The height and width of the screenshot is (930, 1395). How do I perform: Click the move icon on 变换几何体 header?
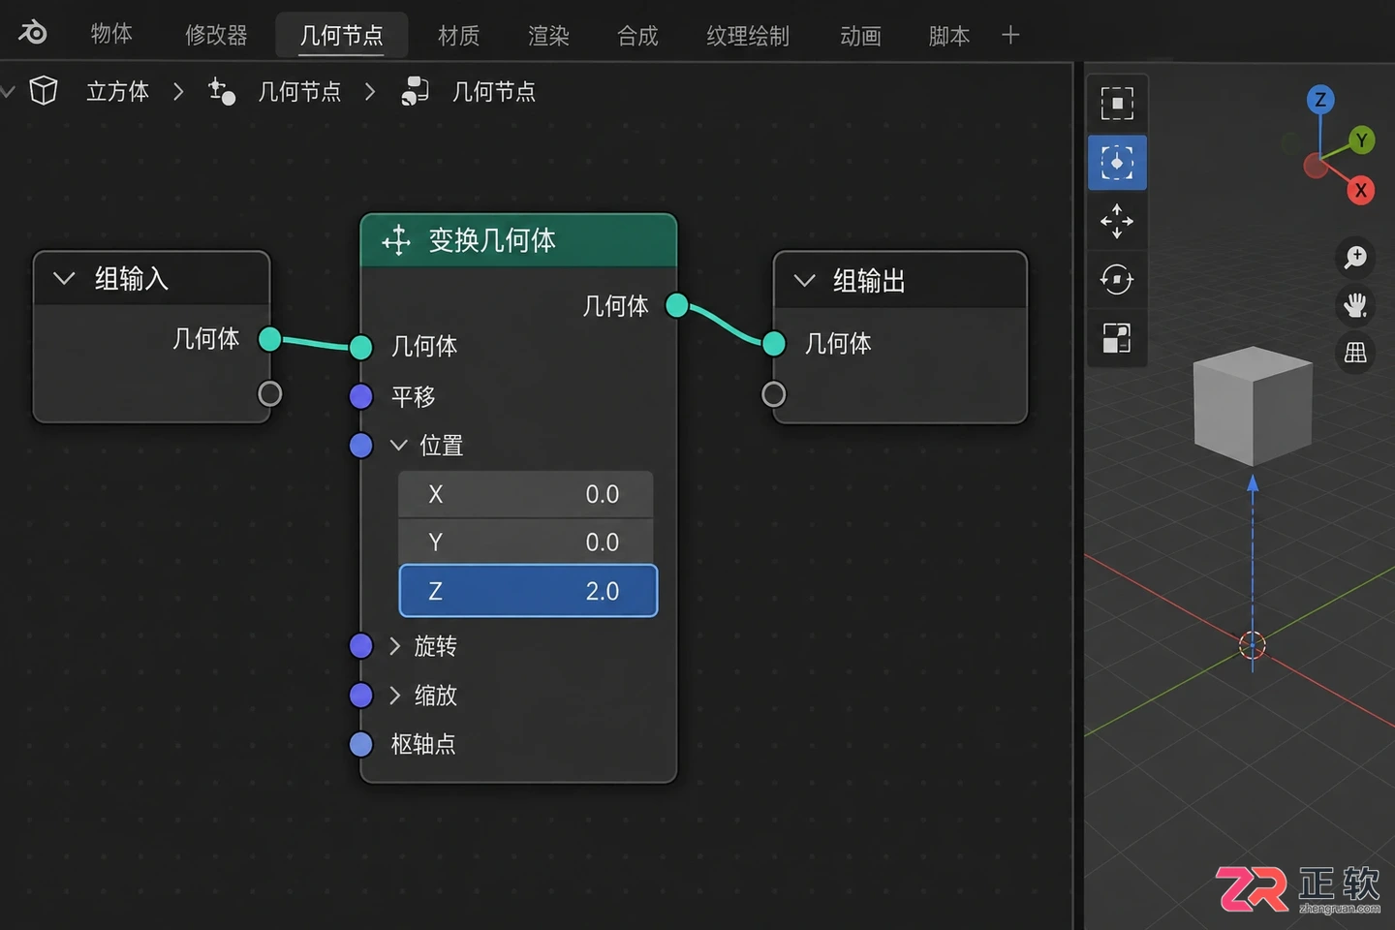[x=397, y=240]
